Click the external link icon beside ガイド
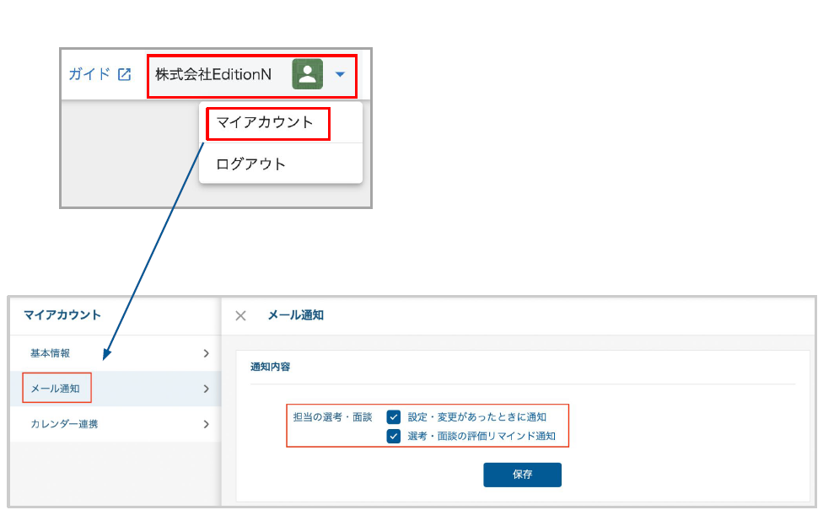The height and width of the screenshot is (526, 834). [x=124, y=74]
